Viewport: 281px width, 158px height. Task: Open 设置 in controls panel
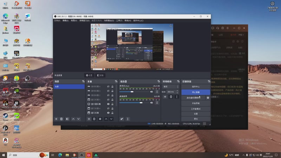point(196,114)
